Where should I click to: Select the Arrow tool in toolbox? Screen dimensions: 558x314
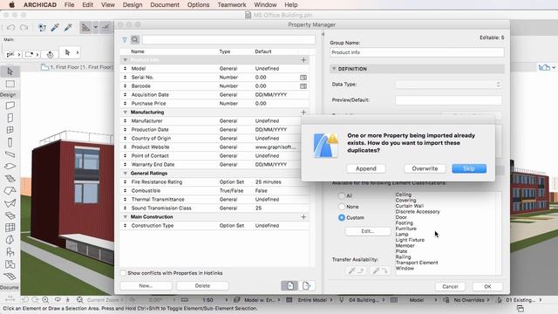(10, 72)
